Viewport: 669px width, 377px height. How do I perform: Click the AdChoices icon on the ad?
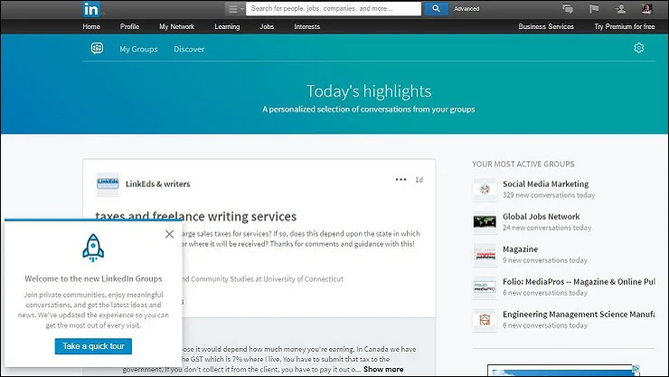636,369
